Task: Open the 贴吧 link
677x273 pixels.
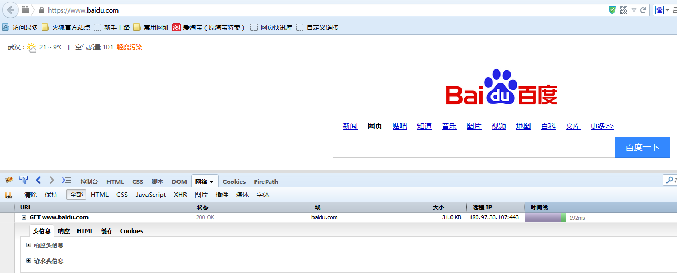Action: coord(399,126)
